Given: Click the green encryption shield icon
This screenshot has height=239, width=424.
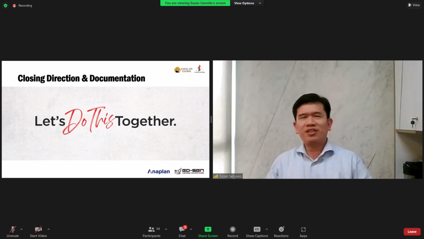Looking at the screenshot, I should (5, 5).
